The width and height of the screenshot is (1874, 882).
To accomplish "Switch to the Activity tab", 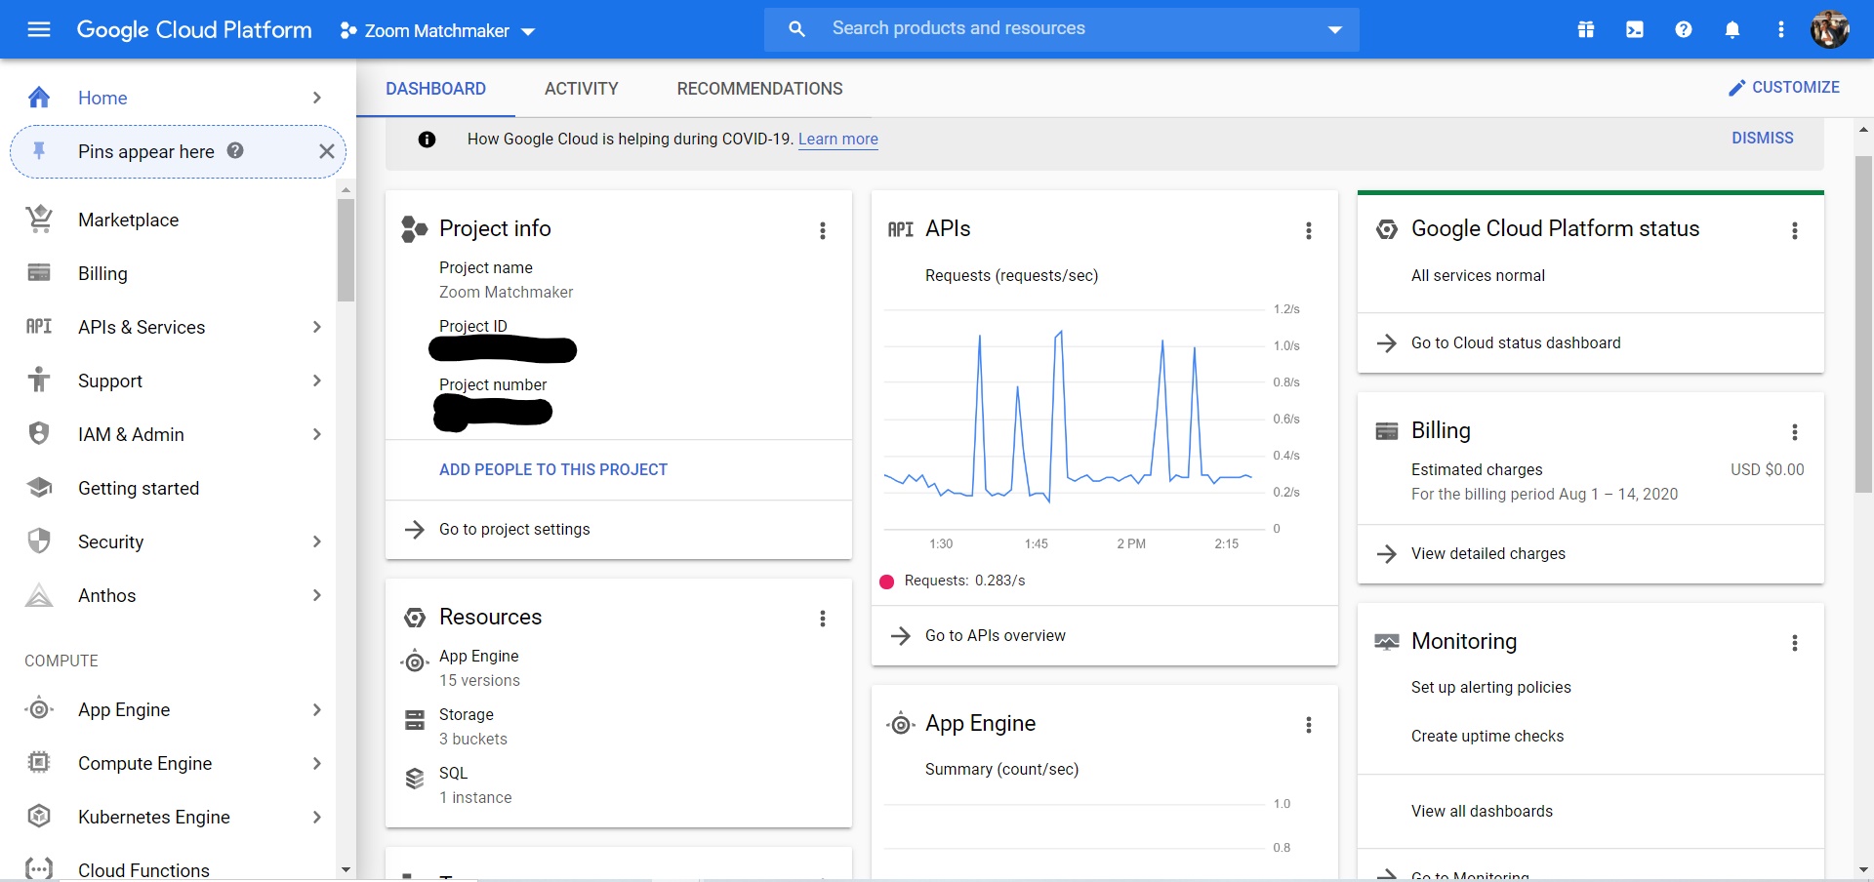I will (582, 89).
